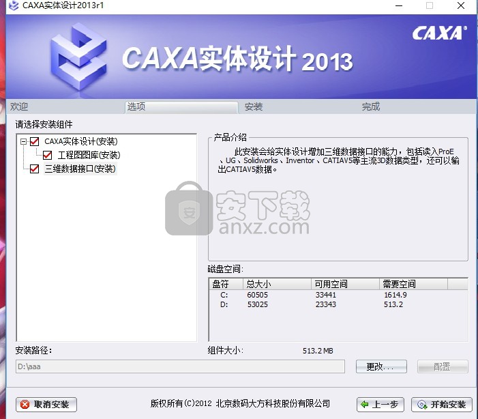Minimize the CAXA installer window
Image resolution: width=478 pixels, height=419 pixels.
399,5
